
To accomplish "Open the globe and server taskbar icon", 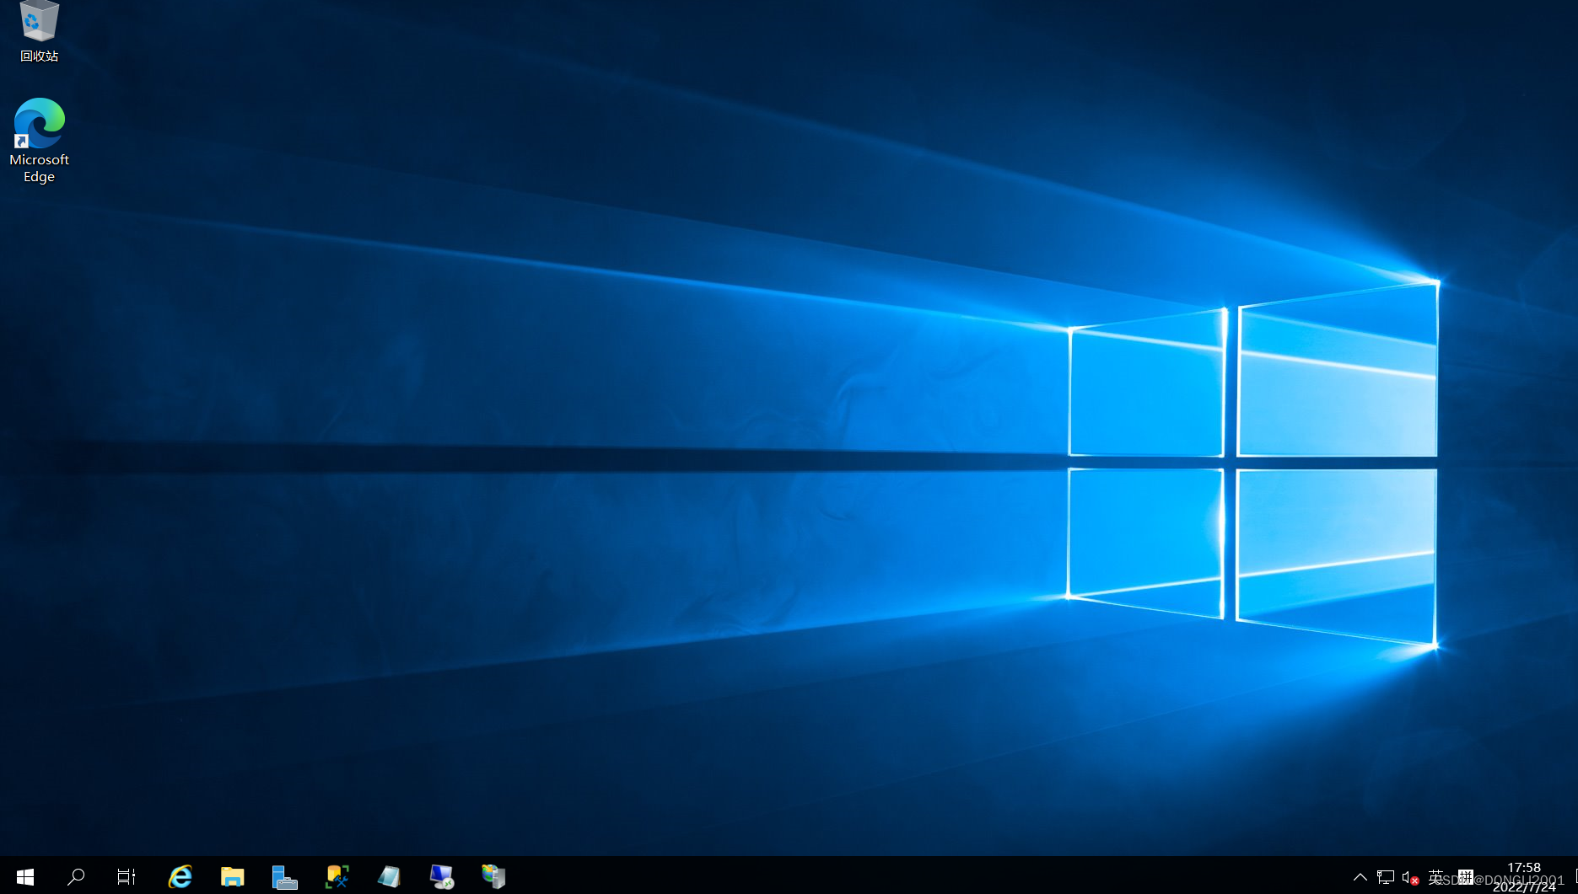I will 493,876.
